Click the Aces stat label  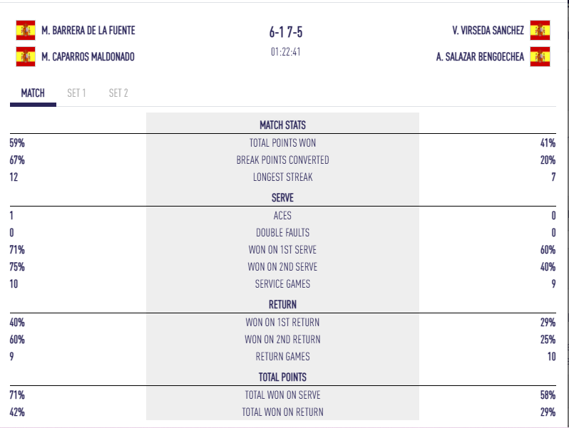(x=282, y=215)
